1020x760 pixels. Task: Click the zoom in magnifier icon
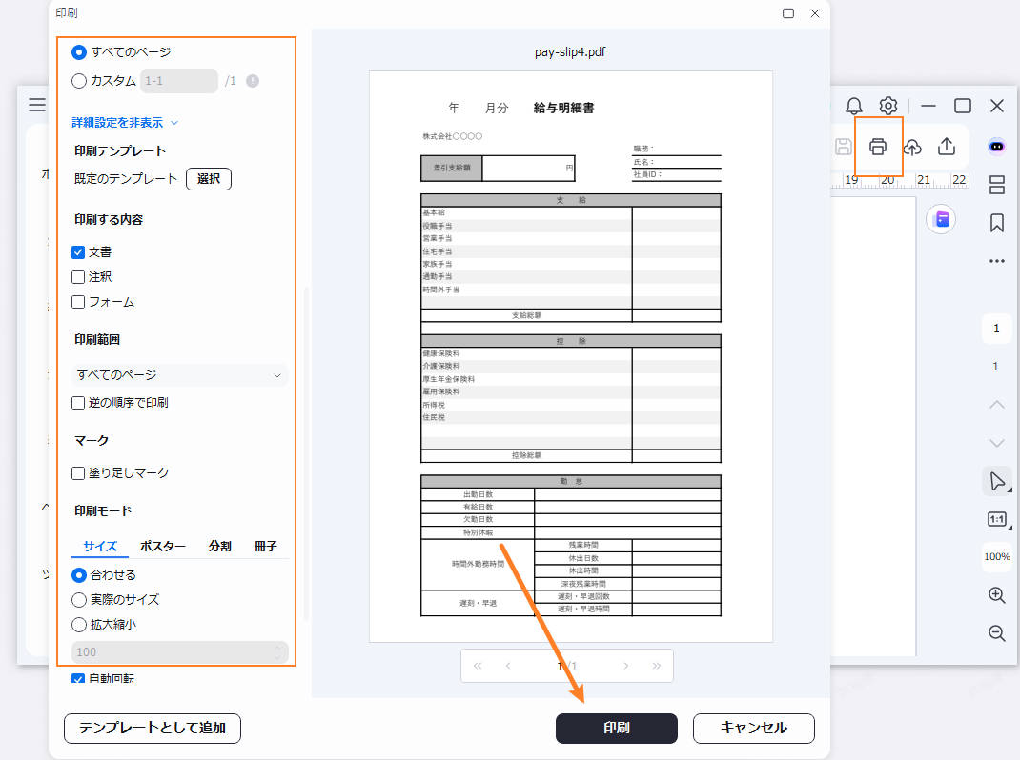[996, 594]
